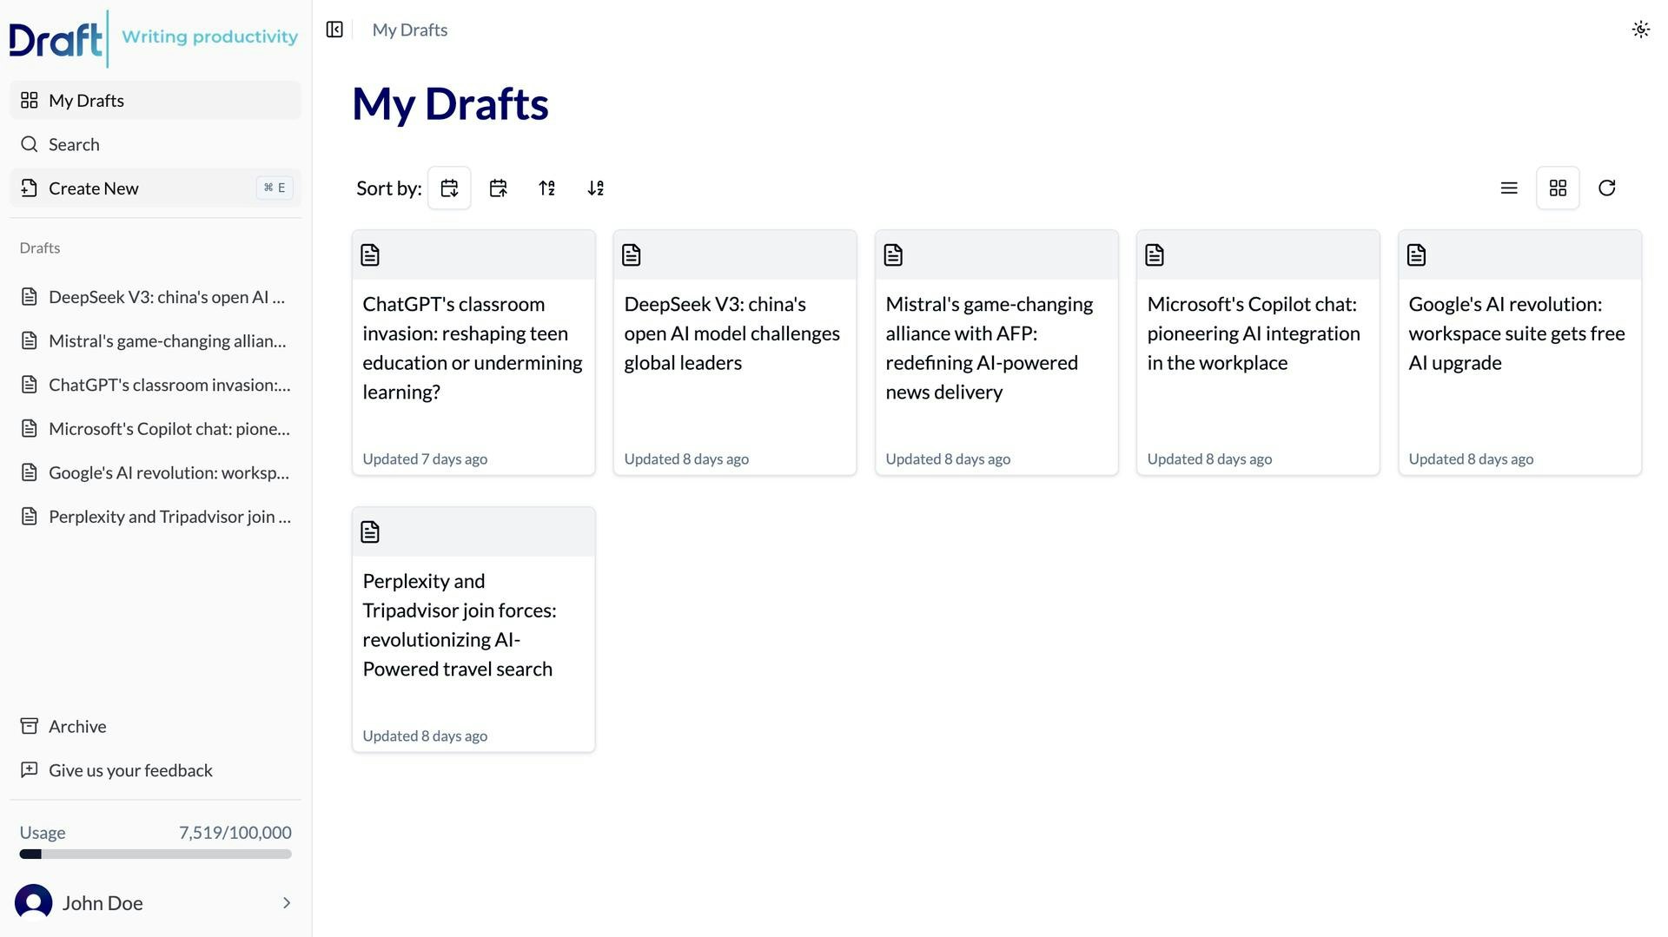This screenshot has height=937, width=1668.
Task: Click document icon on DeepSeek card
Action: pyautogui.click(x=632, y=254)
